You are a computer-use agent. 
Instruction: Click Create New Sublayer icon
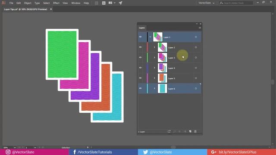(185, 131)
